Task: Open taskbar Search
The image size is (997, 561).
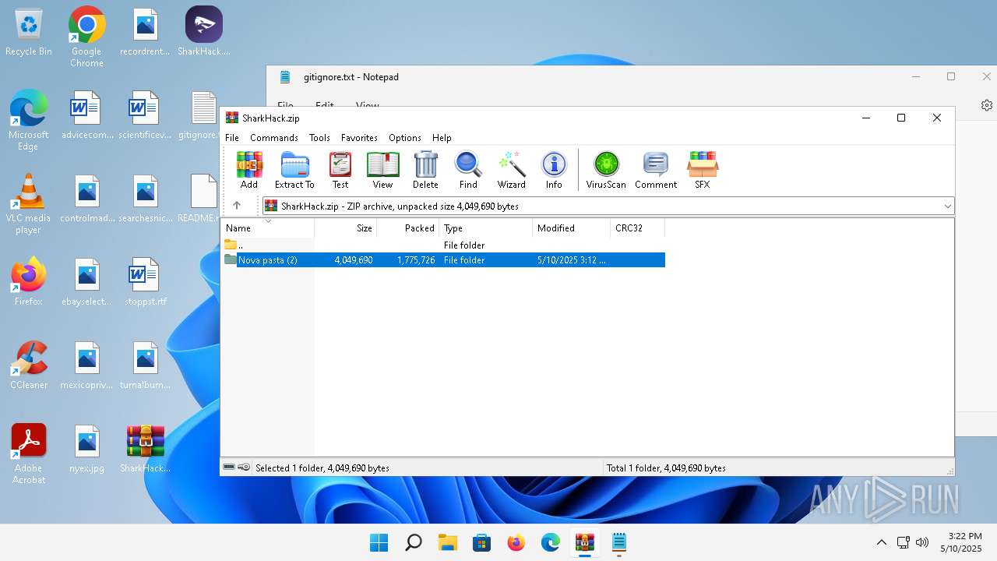Action: click(414, 542)
